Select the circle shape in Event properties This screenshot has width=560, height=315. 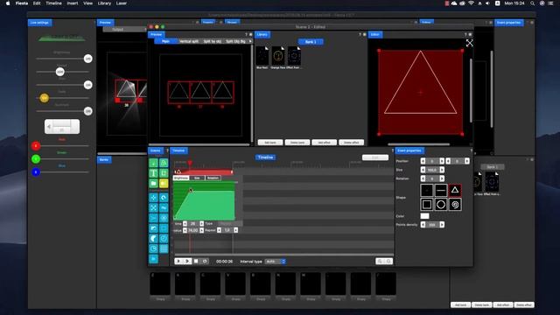click(441, 205)
